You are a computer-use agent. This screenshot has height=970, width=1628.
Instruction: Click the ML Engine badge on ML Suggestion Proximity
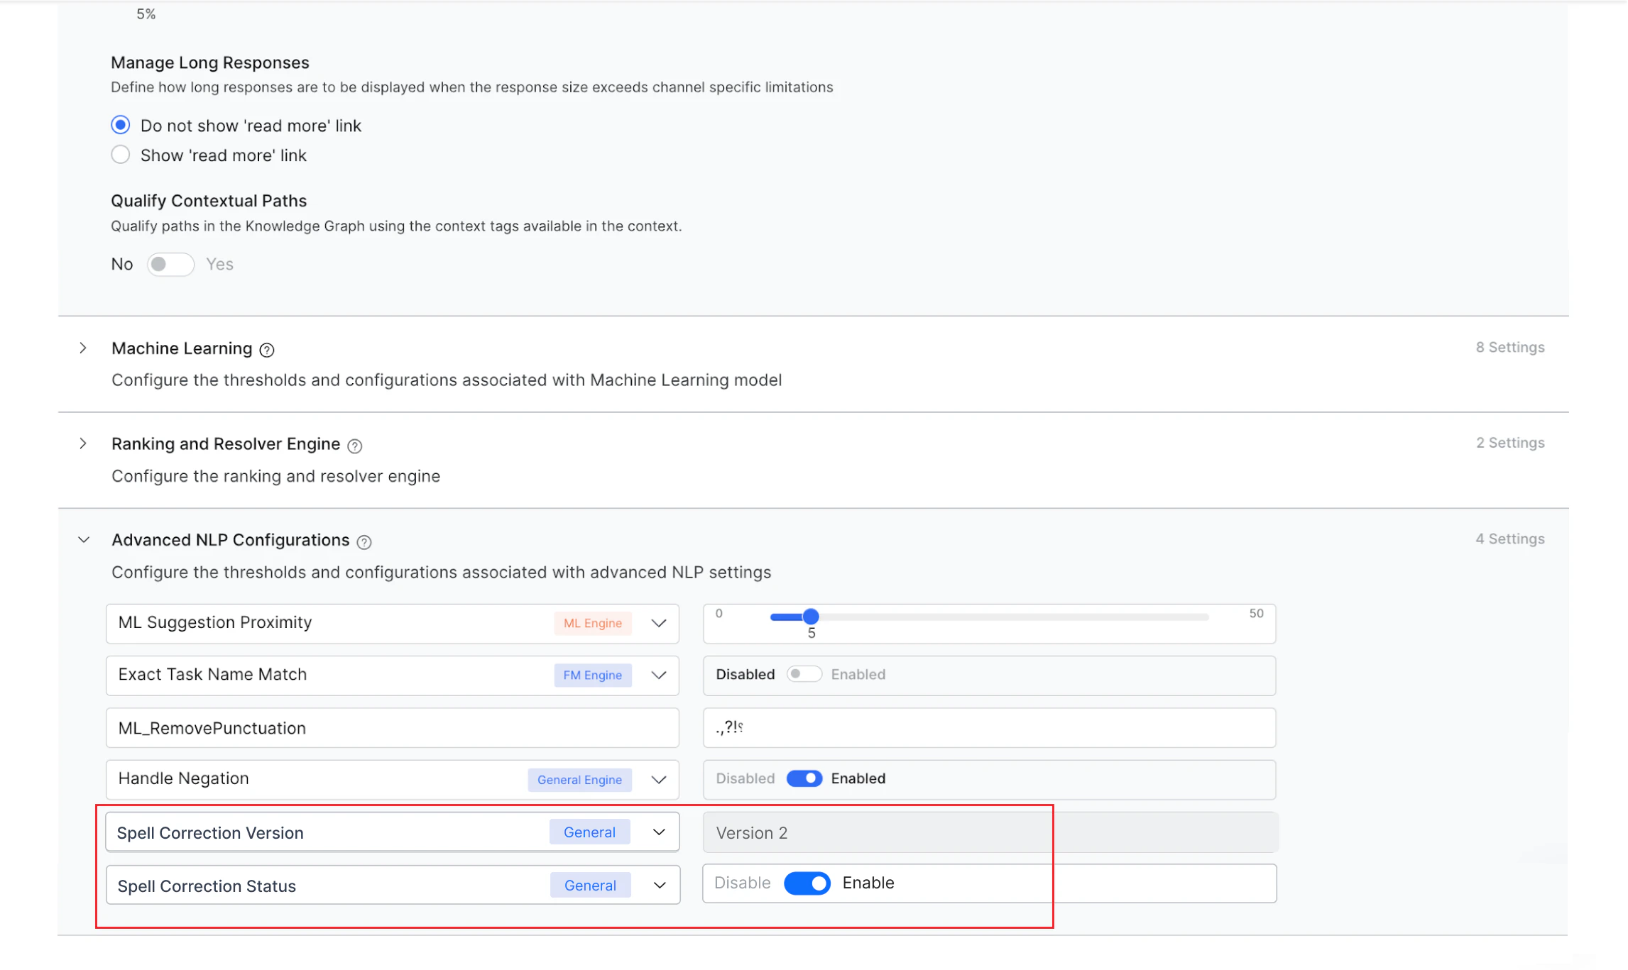pyautogui.click(x=592, y=623)
